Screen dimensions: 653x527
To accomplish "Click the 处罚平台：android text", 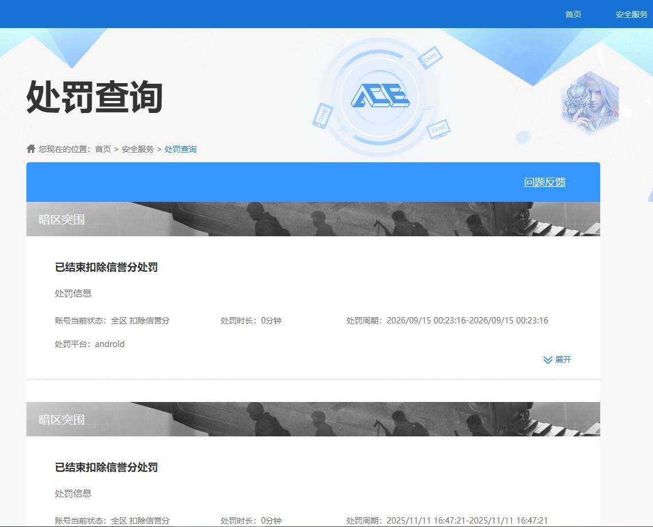I will click(x=90, y=344).
